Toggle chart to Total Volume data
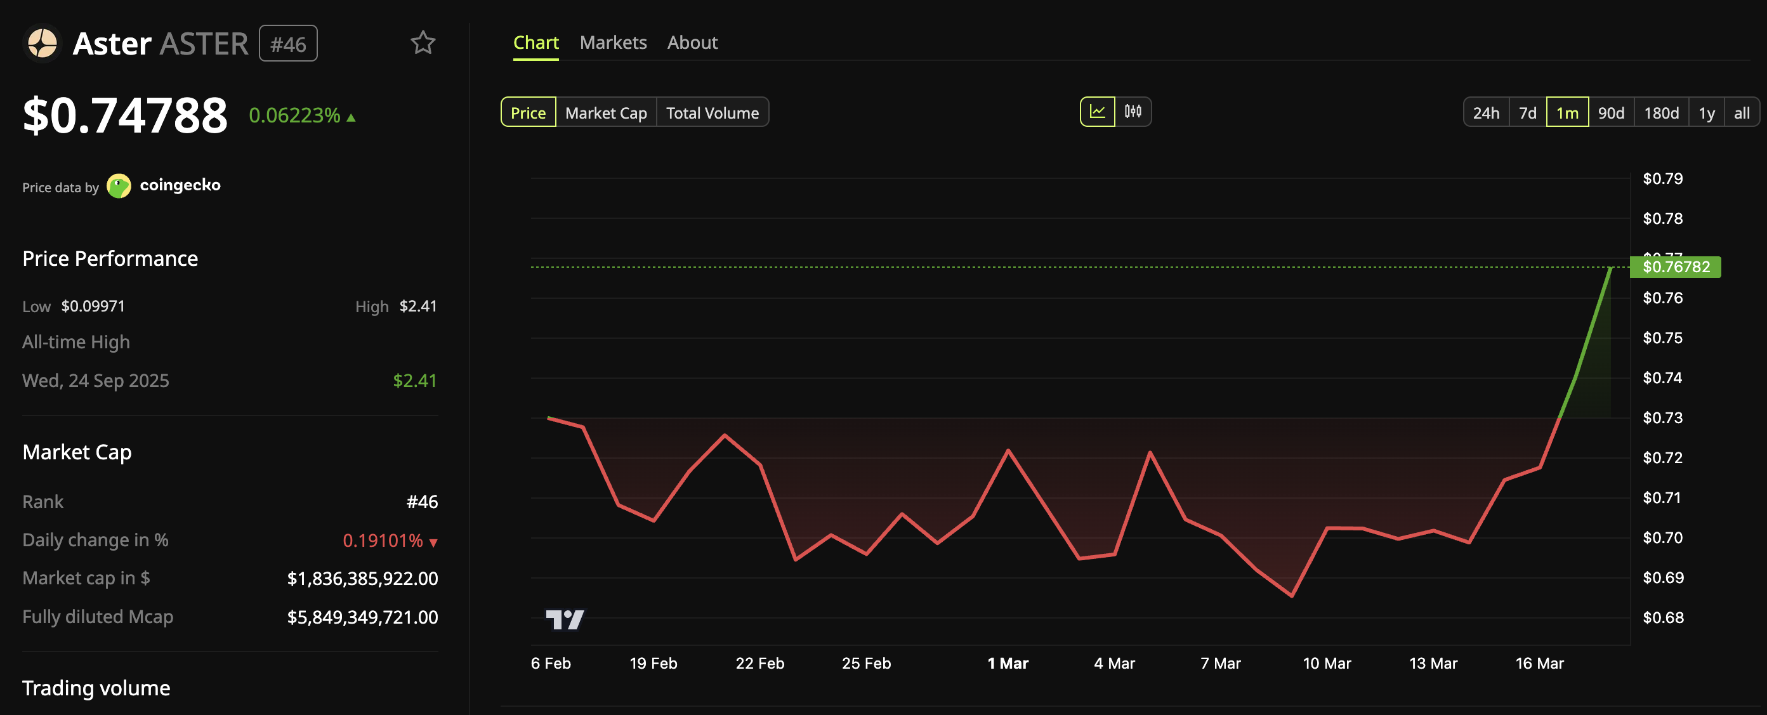 (x=712, y=112)
